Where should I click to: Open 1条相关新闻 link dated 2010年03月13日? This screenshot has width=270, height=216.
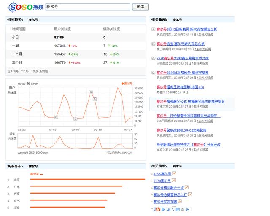pyautogui.click(x=202, y=49)
